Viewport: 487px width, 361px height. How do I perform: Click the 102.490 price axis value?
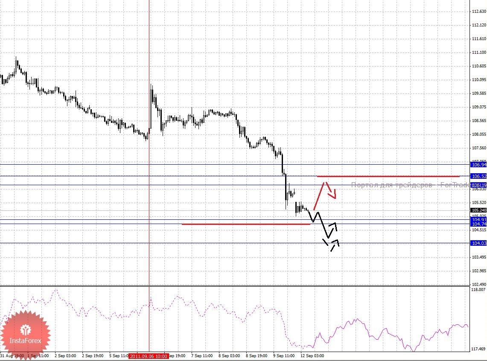pyautogui.click(x=479, y=285)
